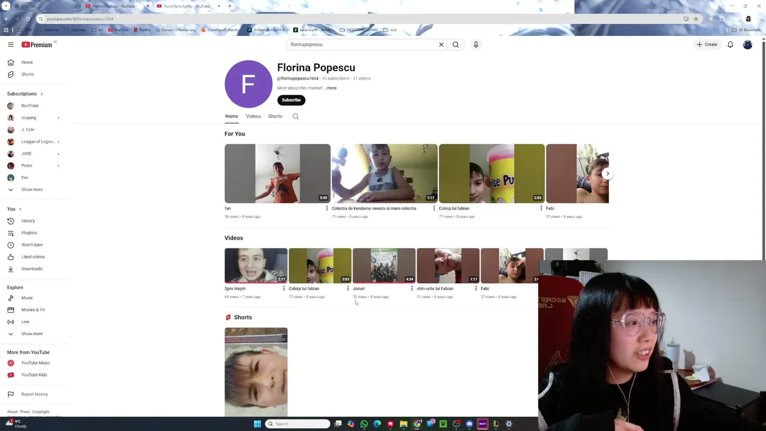
Task: Open the Shorts video thumbnail
Action: (256, 372)
